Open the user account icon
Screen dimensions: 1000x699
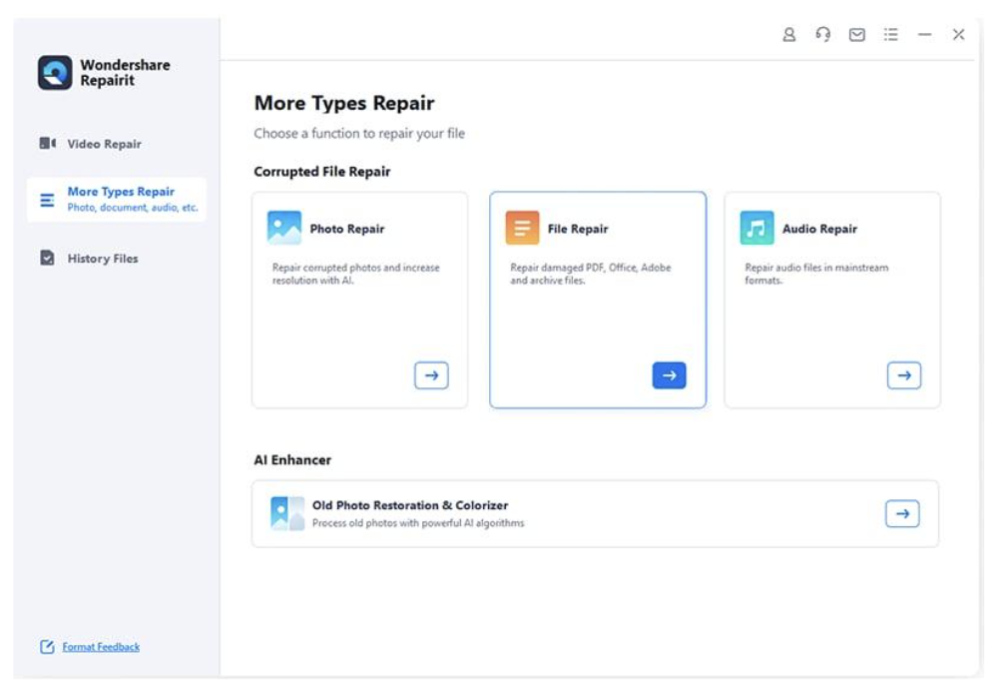coord(788,35)
